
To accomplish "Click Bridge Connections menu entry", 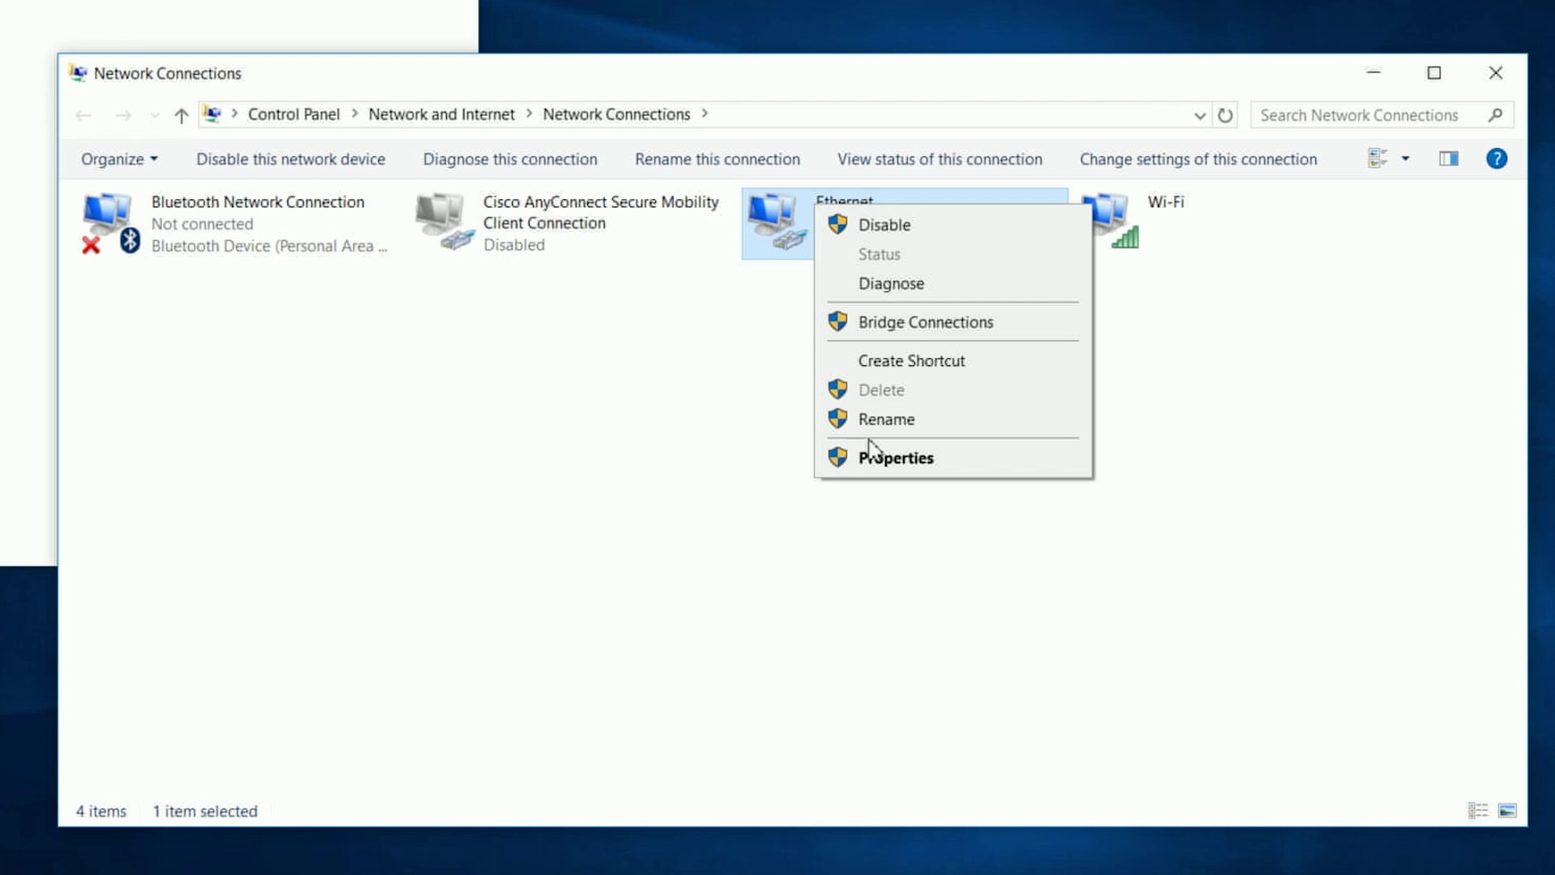I will tap(925, 322).
